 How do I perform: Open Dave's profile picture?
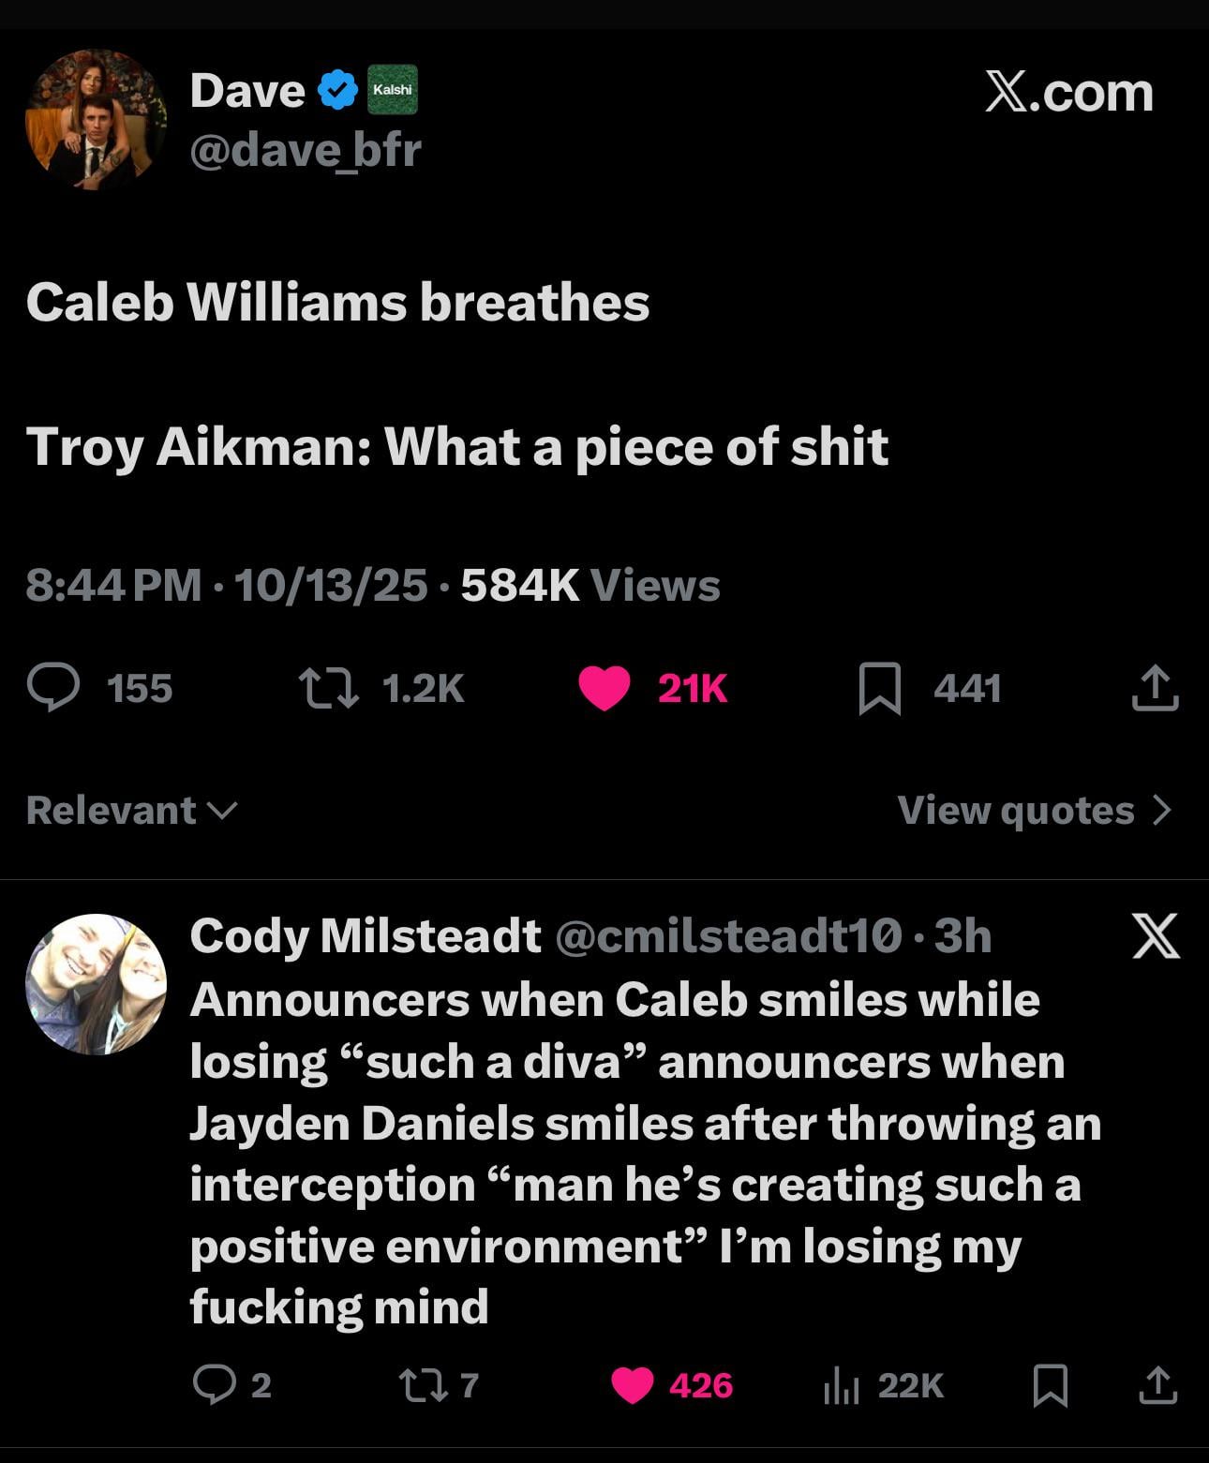pos(96,119)
